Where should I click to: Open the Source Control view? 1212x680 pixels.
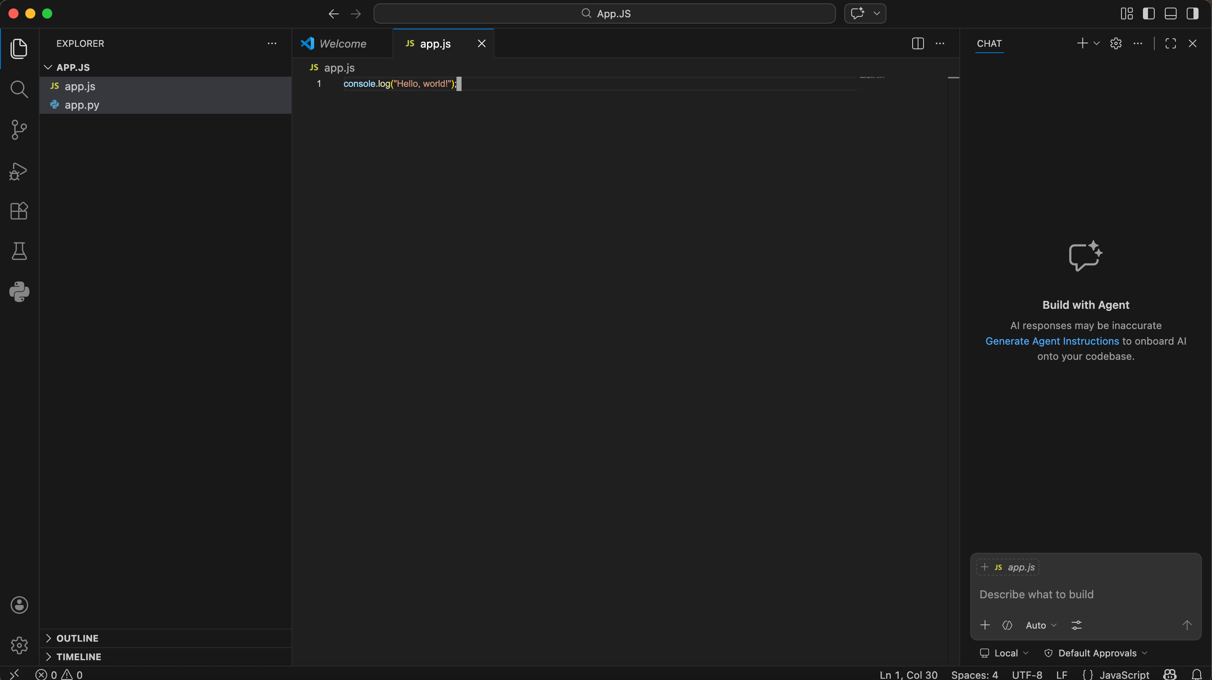19,129
